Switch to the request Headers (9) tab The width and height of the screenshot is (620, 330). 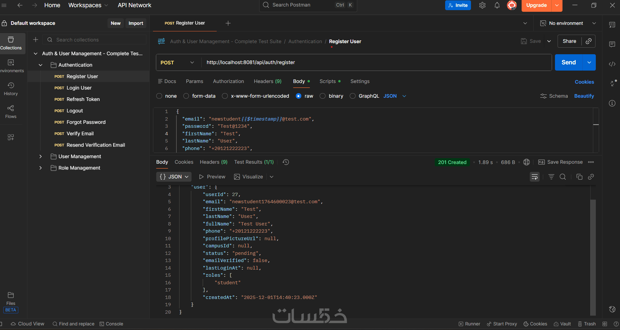pyautogui.click(x=268, y=81)
